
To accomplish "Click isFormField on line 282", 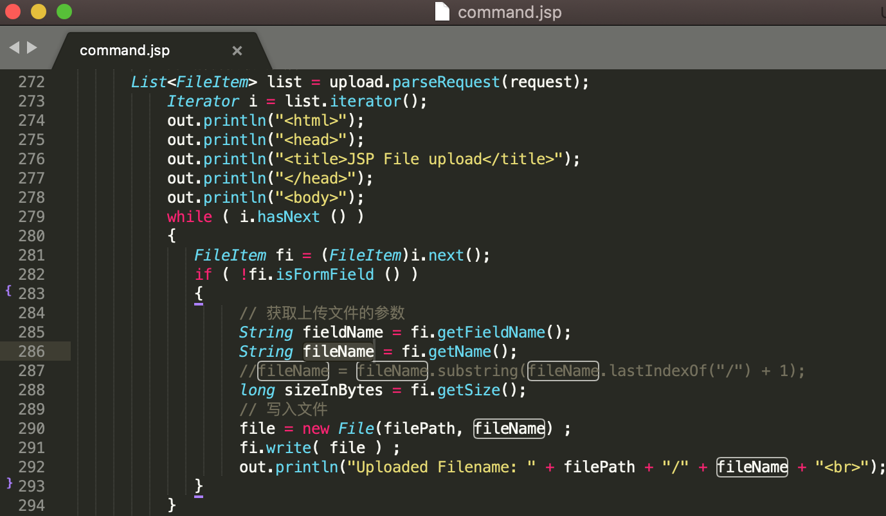I will (x=325, y=275).
